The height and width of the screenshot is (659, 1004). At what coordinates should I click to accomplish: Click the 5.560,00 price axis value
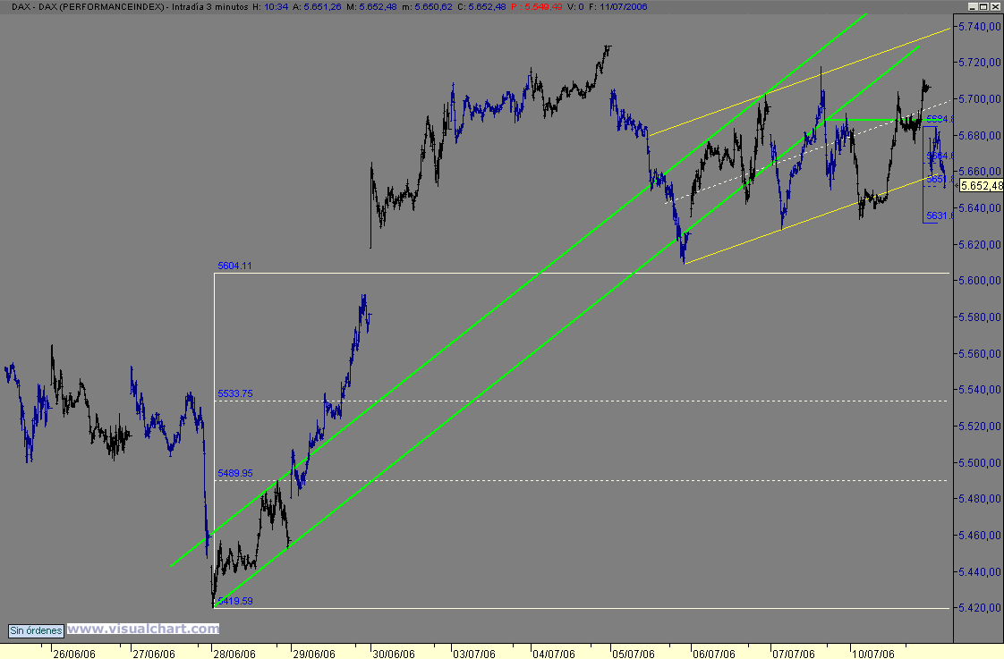tap(979, 353)
